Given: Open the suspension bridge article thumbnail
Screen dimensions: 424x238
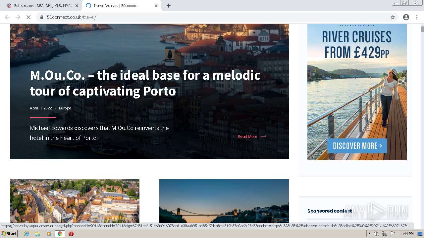Looking at the screenshot, I should (x=224, y=201).
